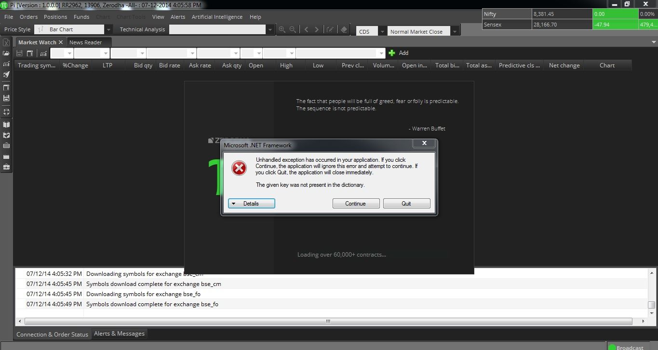This screenshot has height=350, width=658.
Task: Click the crosshair target icon in left sidebar
Action: point(6,112)
